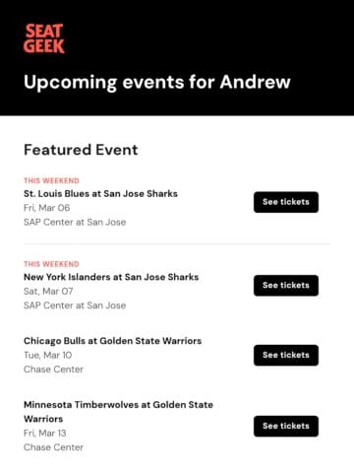Click Chase Center venue under Timberwolves game
This screenshot has height=473, width=354.
click(x=53, y=447)
